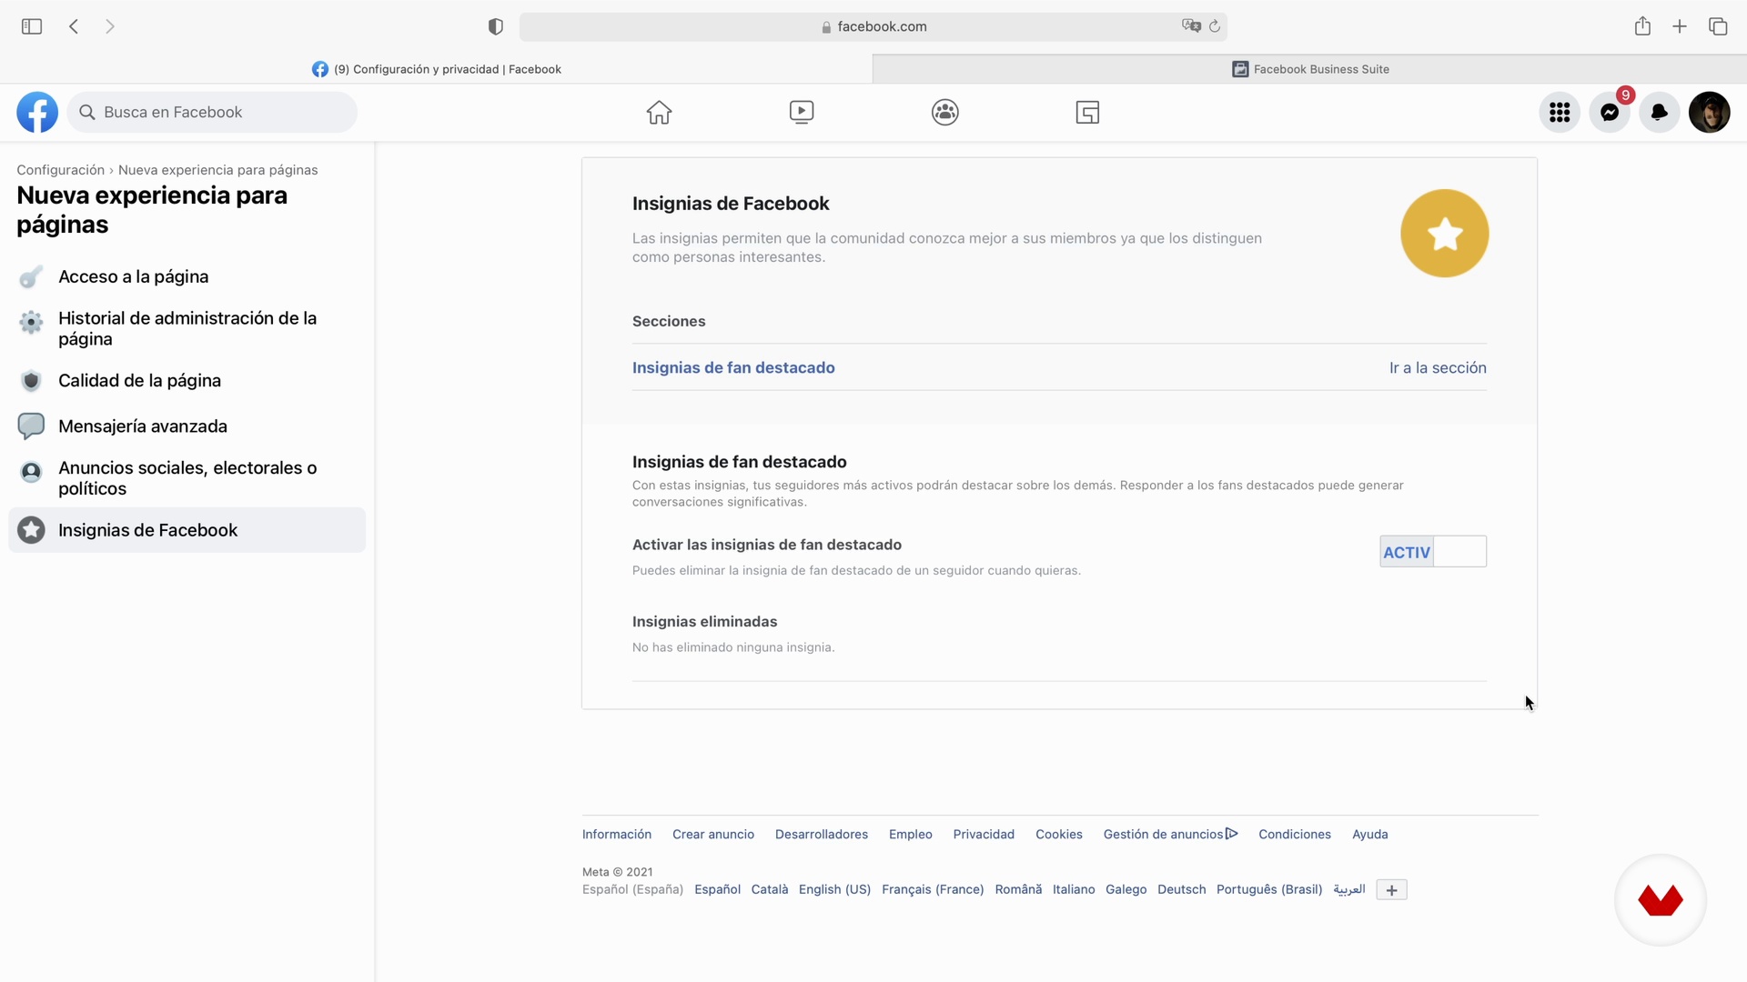Click the star icon for Insignias de Facebook

point(31,530)
